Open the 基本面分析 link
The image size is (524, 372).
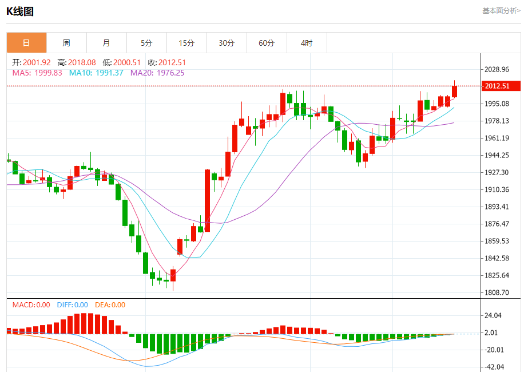pyautogui.click(x=501, y=10)
